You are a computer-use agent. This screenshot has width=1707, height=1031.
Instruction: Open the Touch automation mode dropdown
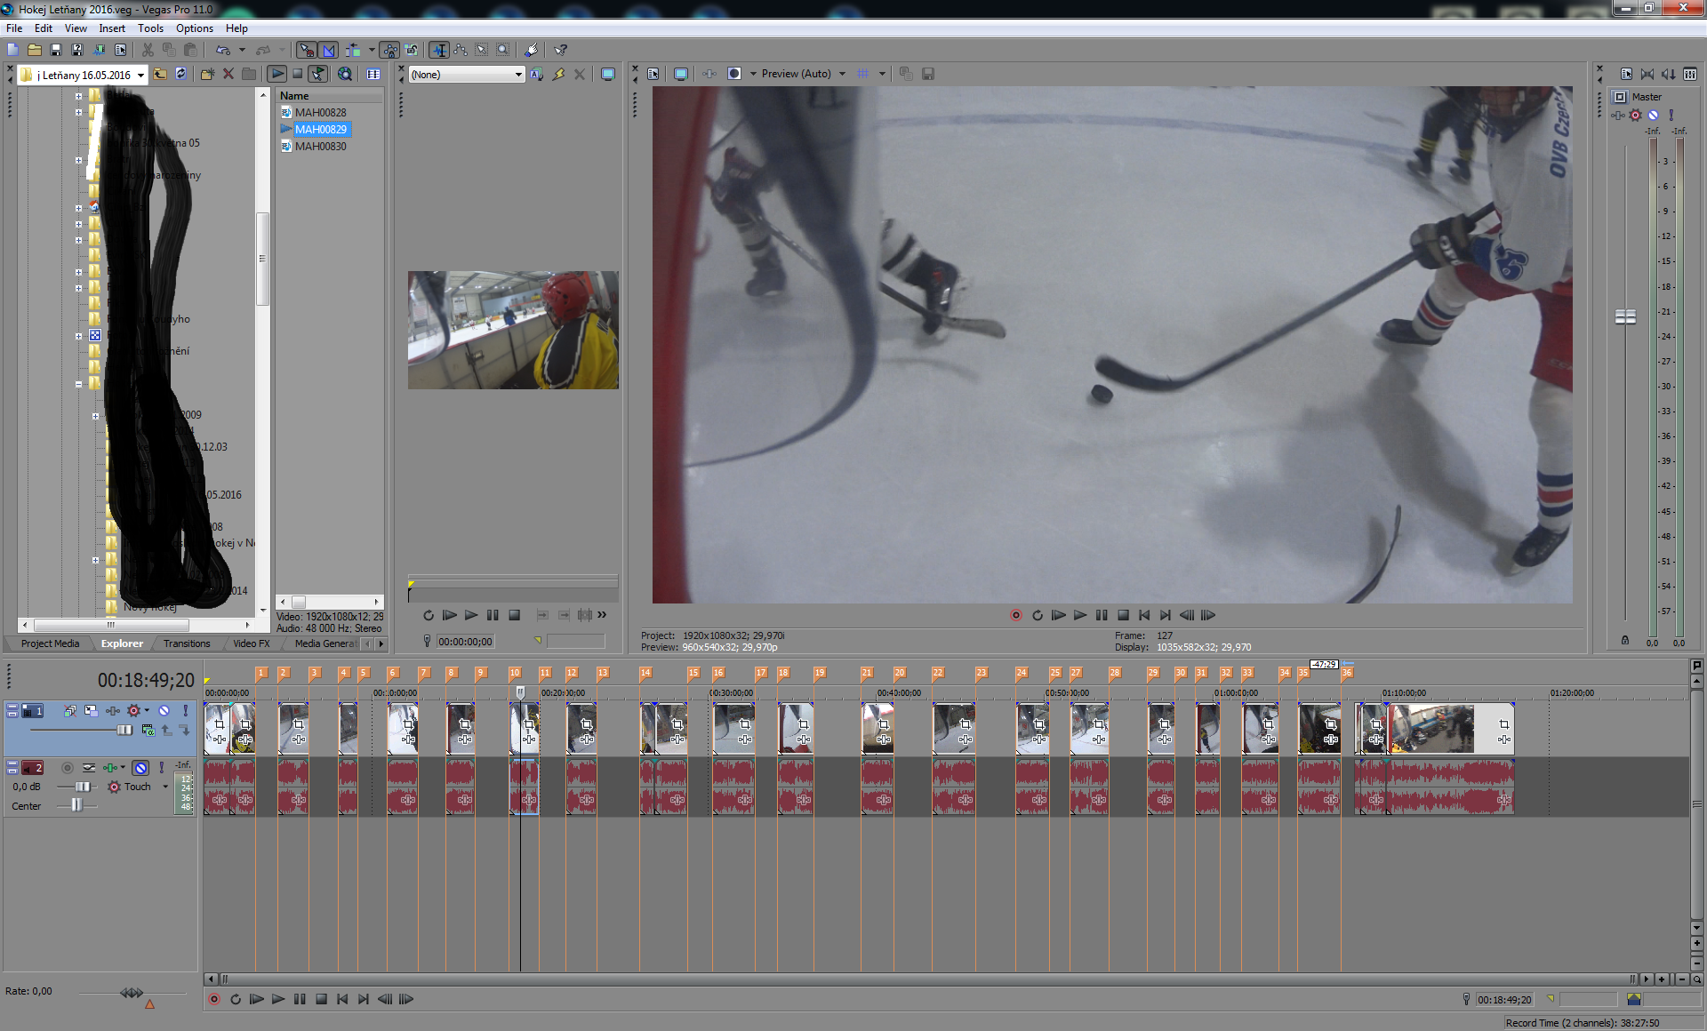pyautogui.click(x=165, y=787)
